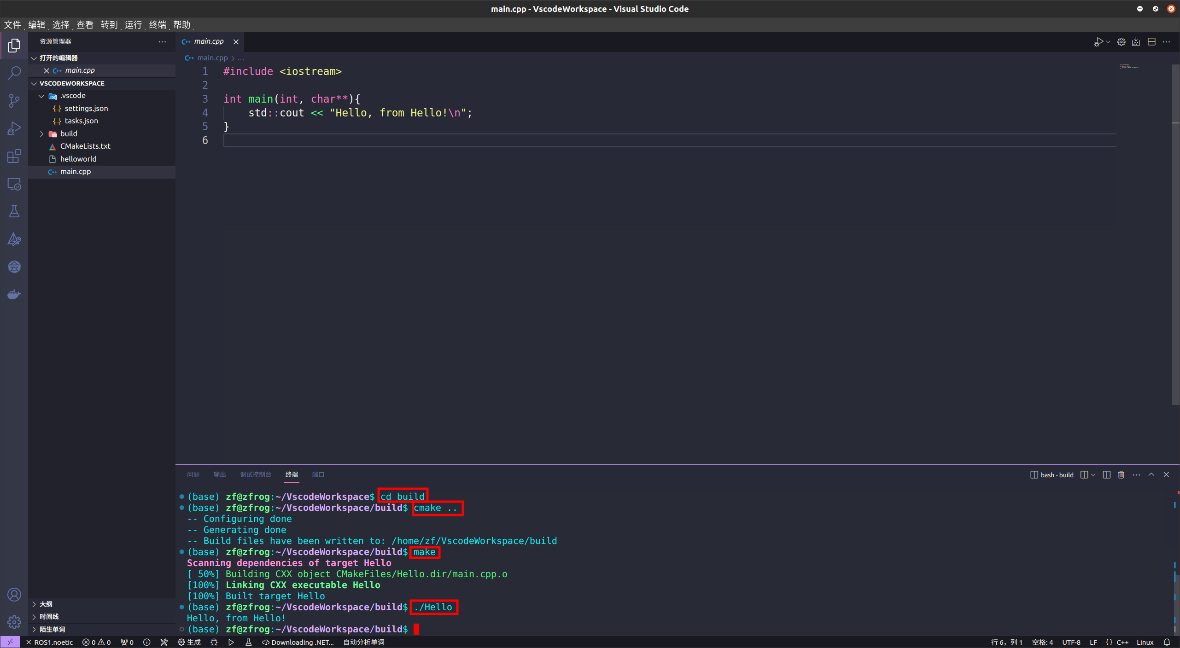Open the Source Control view
This screenshot has width=1180, height=648.
point(14,100)
